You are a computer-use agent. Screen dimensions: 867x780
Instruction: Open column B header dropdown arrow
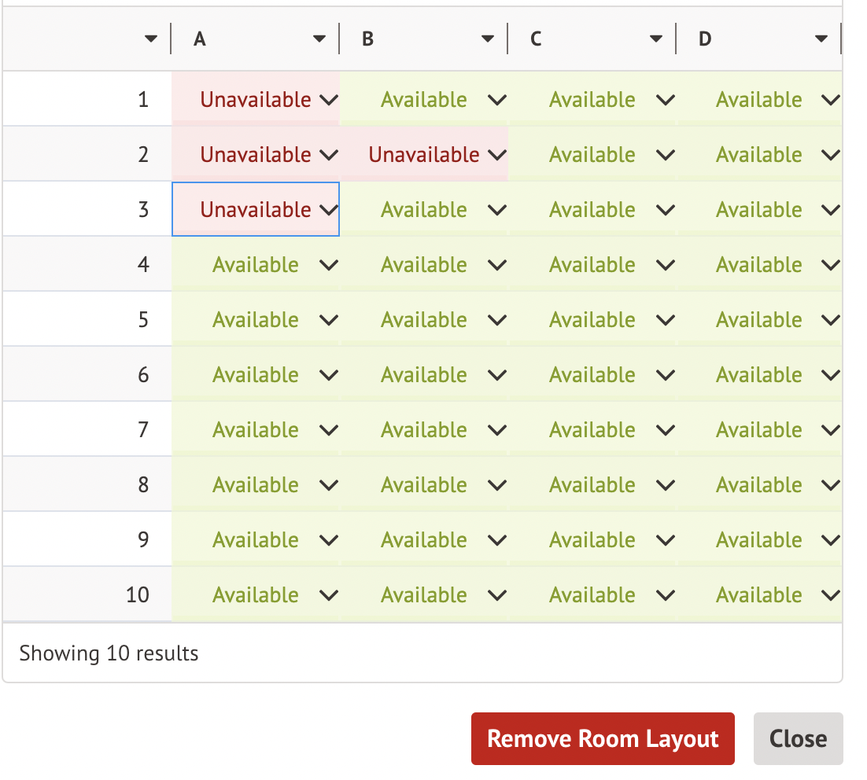[x=488, y=39]
